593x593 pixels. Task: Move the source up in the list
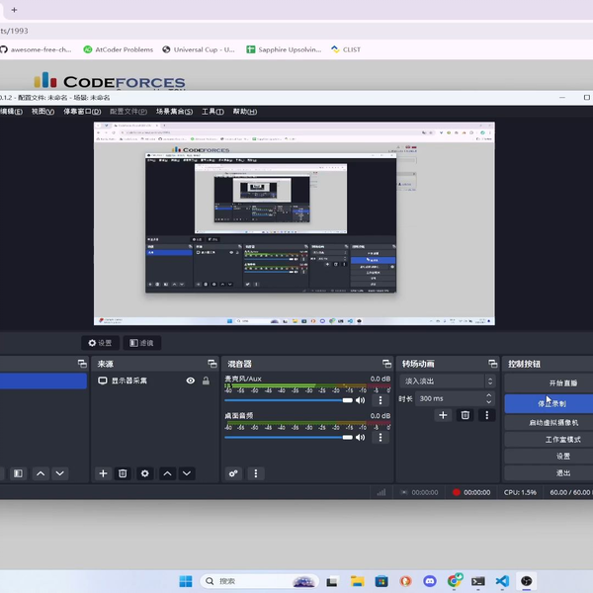click(x=167, y=473)
